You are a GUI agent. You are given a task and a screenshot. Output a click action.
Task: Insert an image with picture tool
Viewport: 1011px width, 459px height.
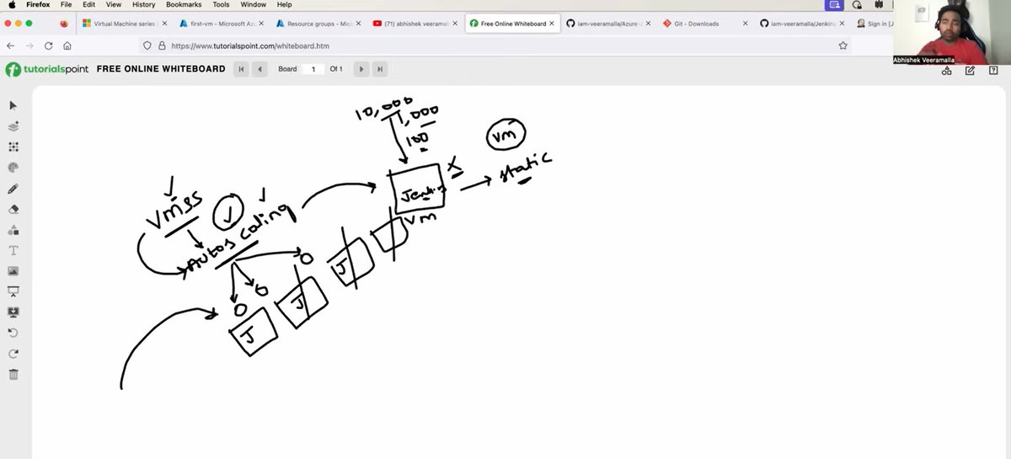point(13,271)
